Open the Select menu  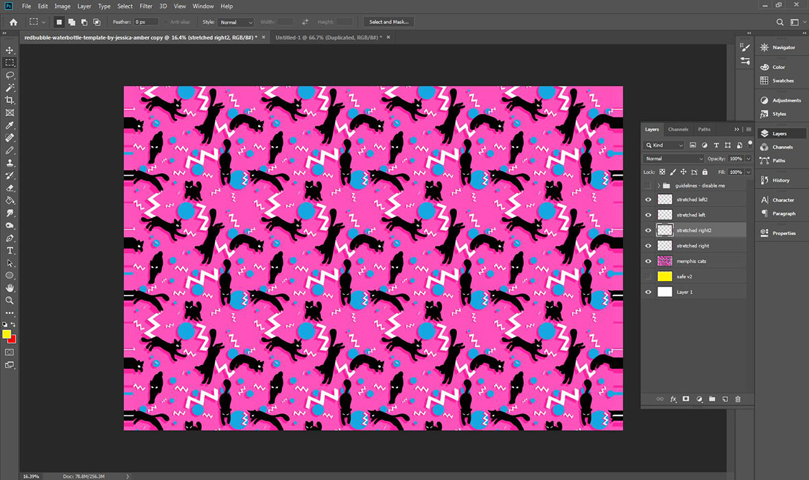point(125,6)
